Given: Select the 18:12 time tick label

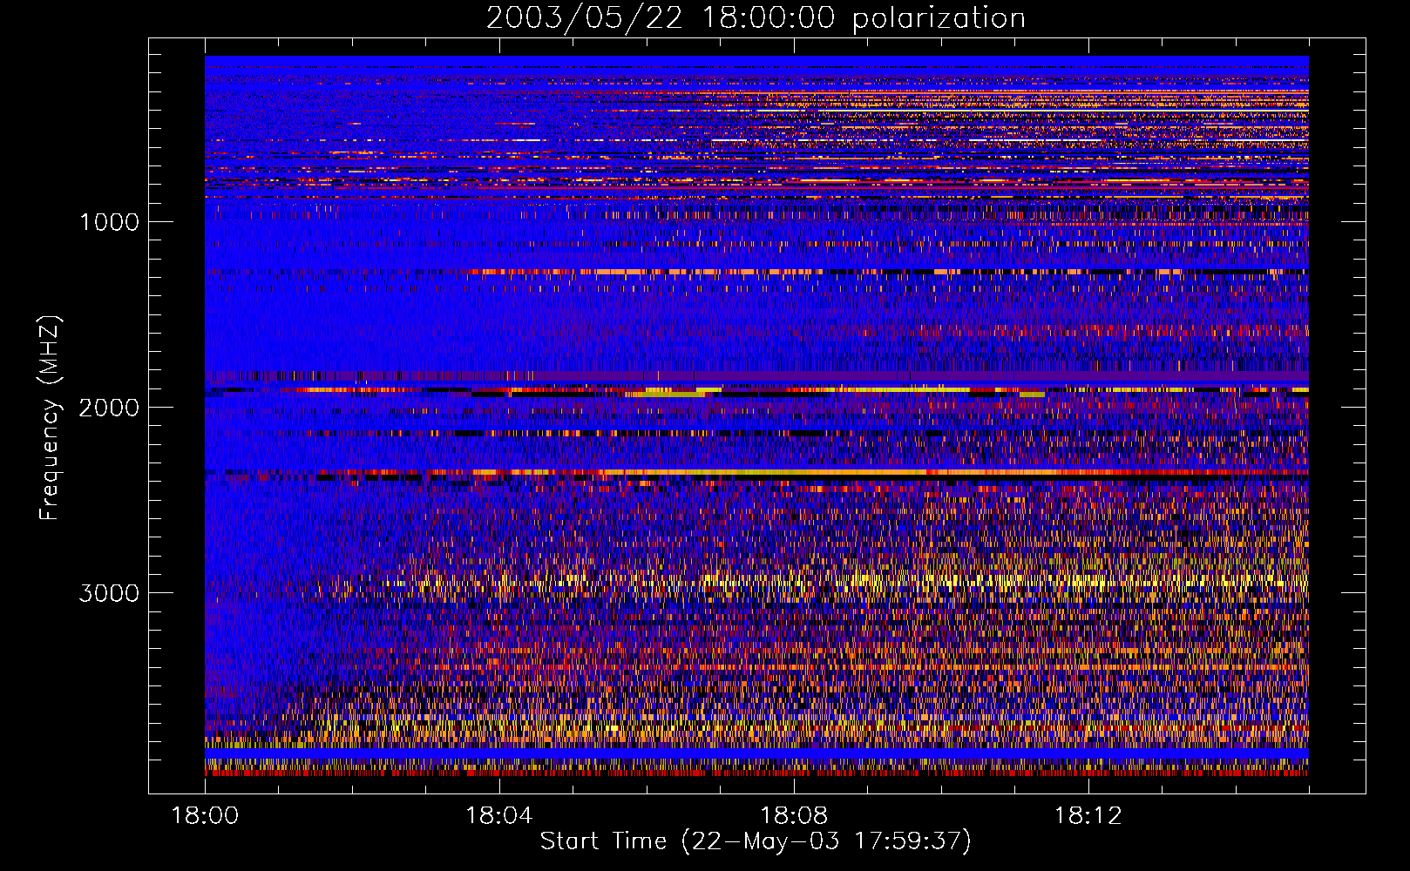Looking at the screenshot, I should [x=1088, y=816].
